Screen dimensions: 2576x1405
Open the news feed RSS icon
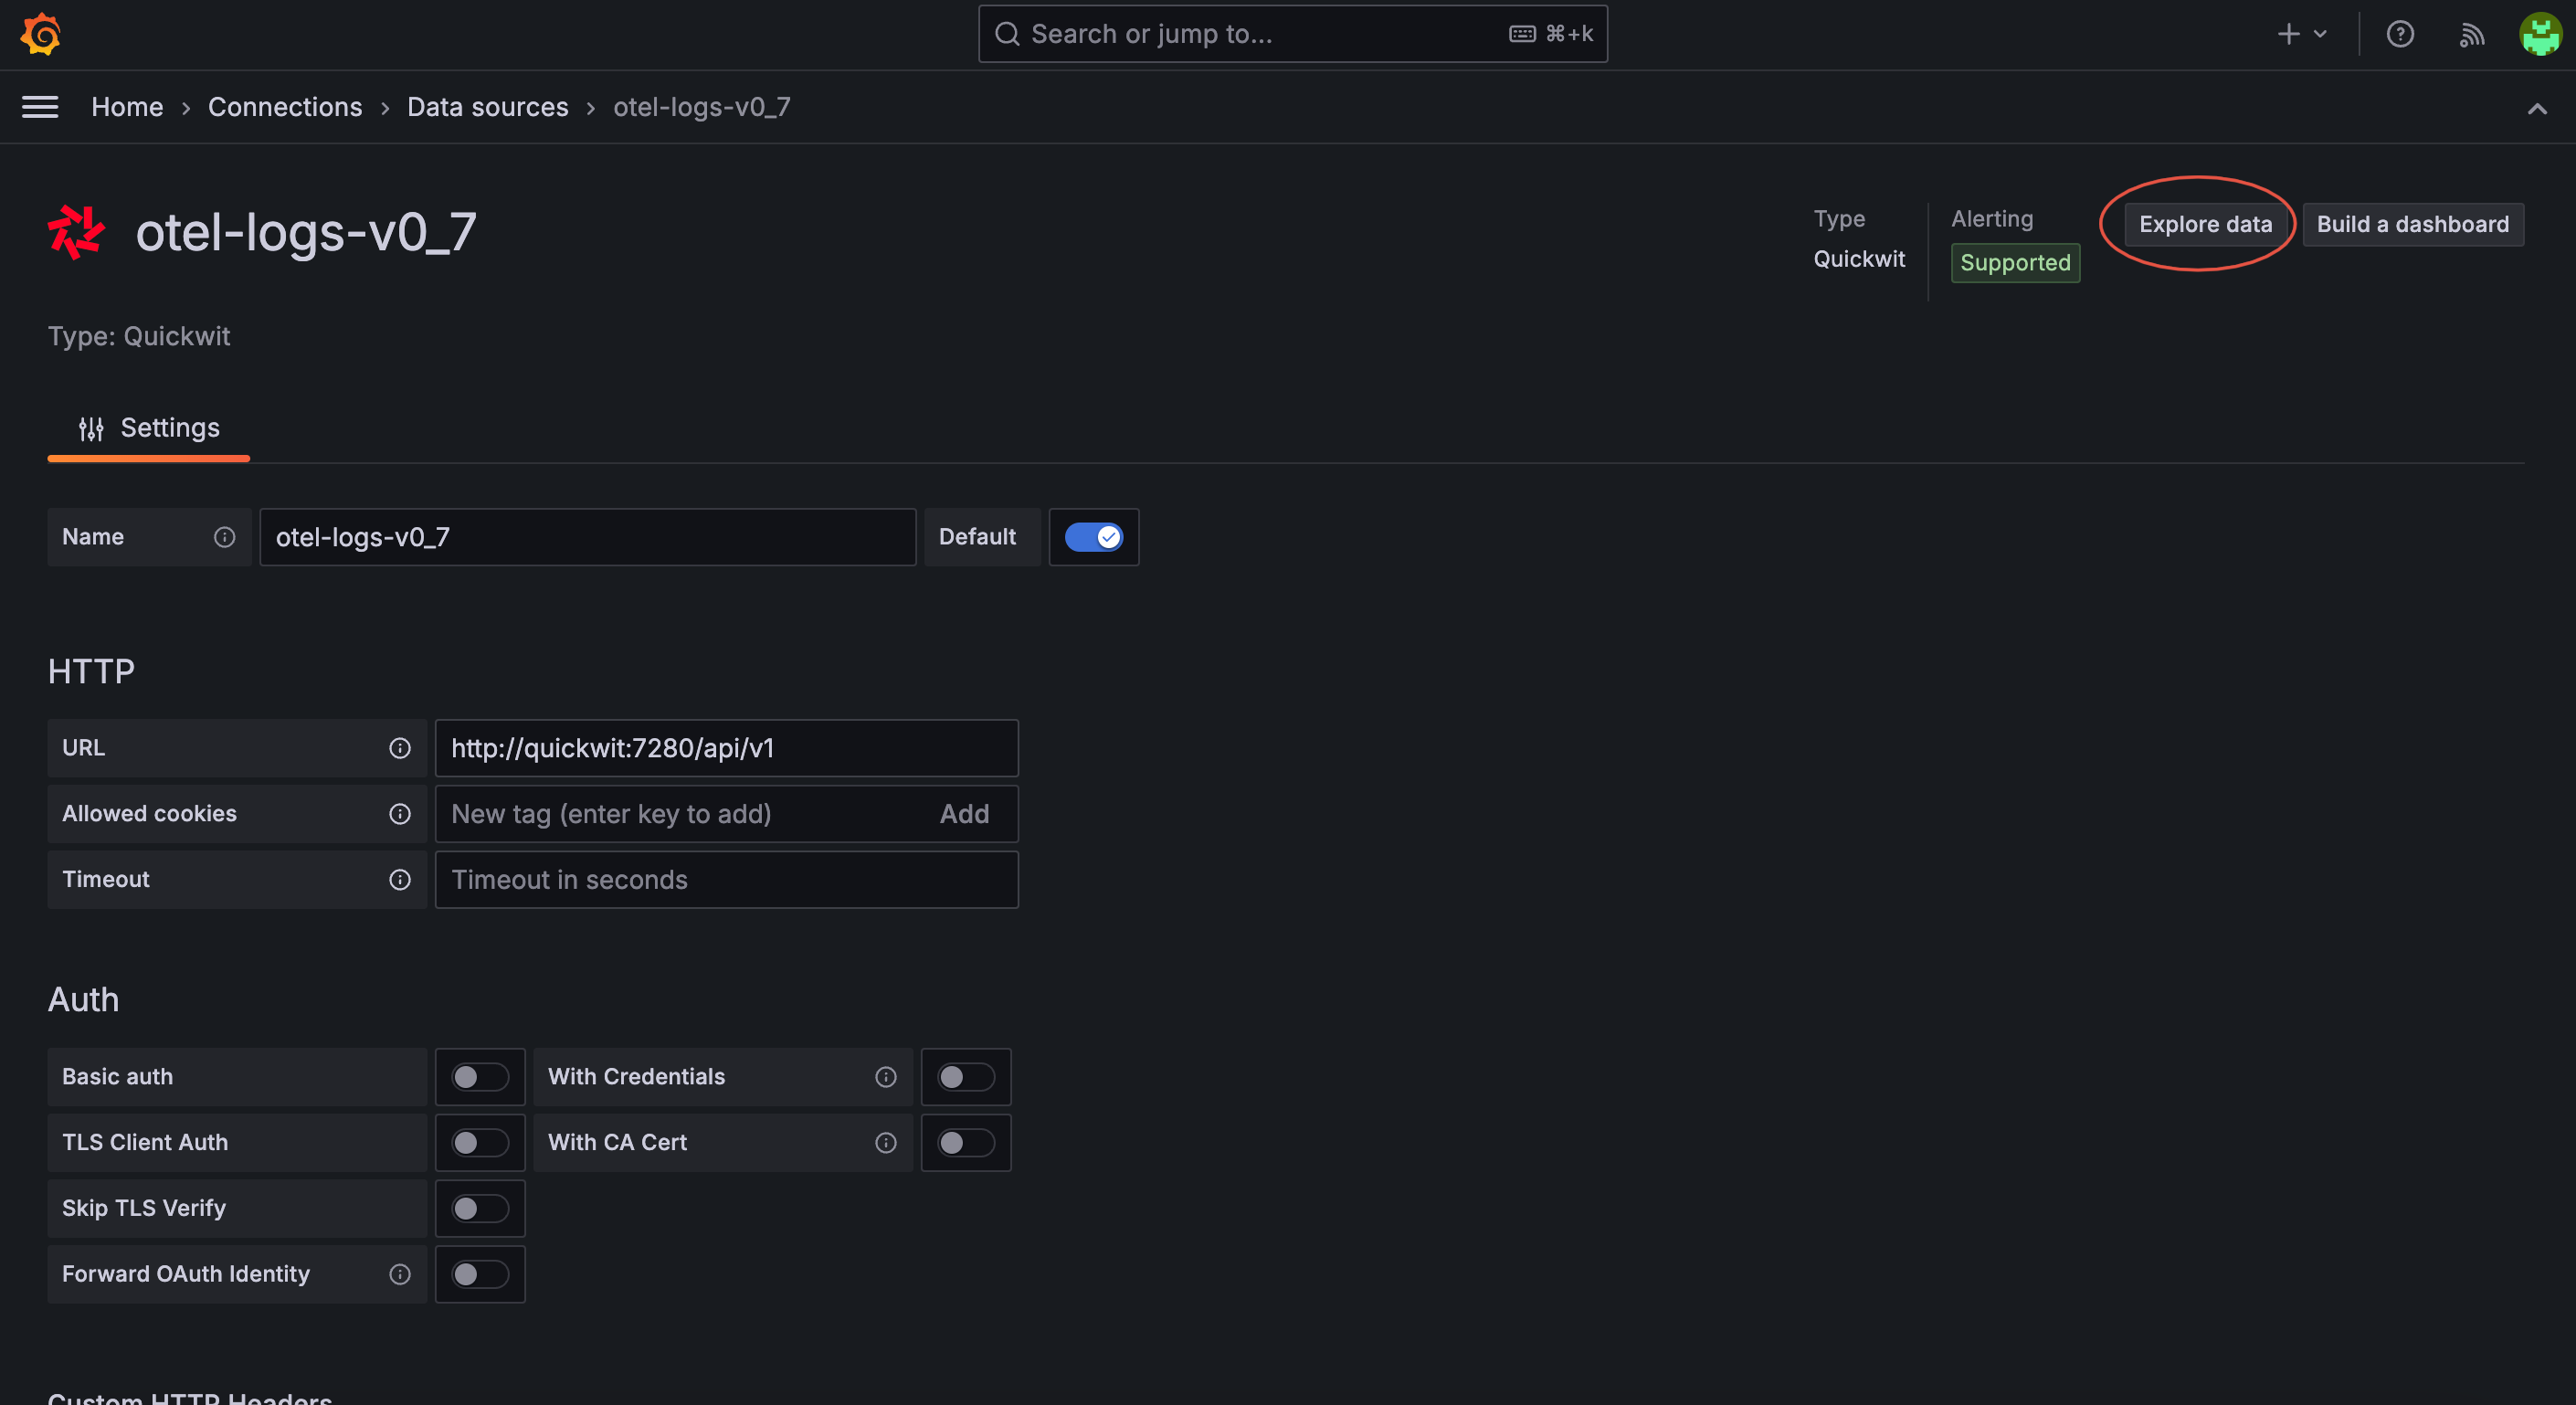click(x=2471, y=34)
